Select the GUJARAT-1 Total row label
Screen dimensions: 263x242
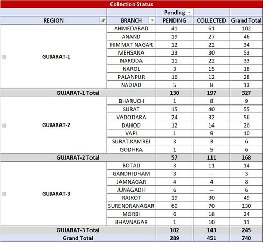[78, 93]
